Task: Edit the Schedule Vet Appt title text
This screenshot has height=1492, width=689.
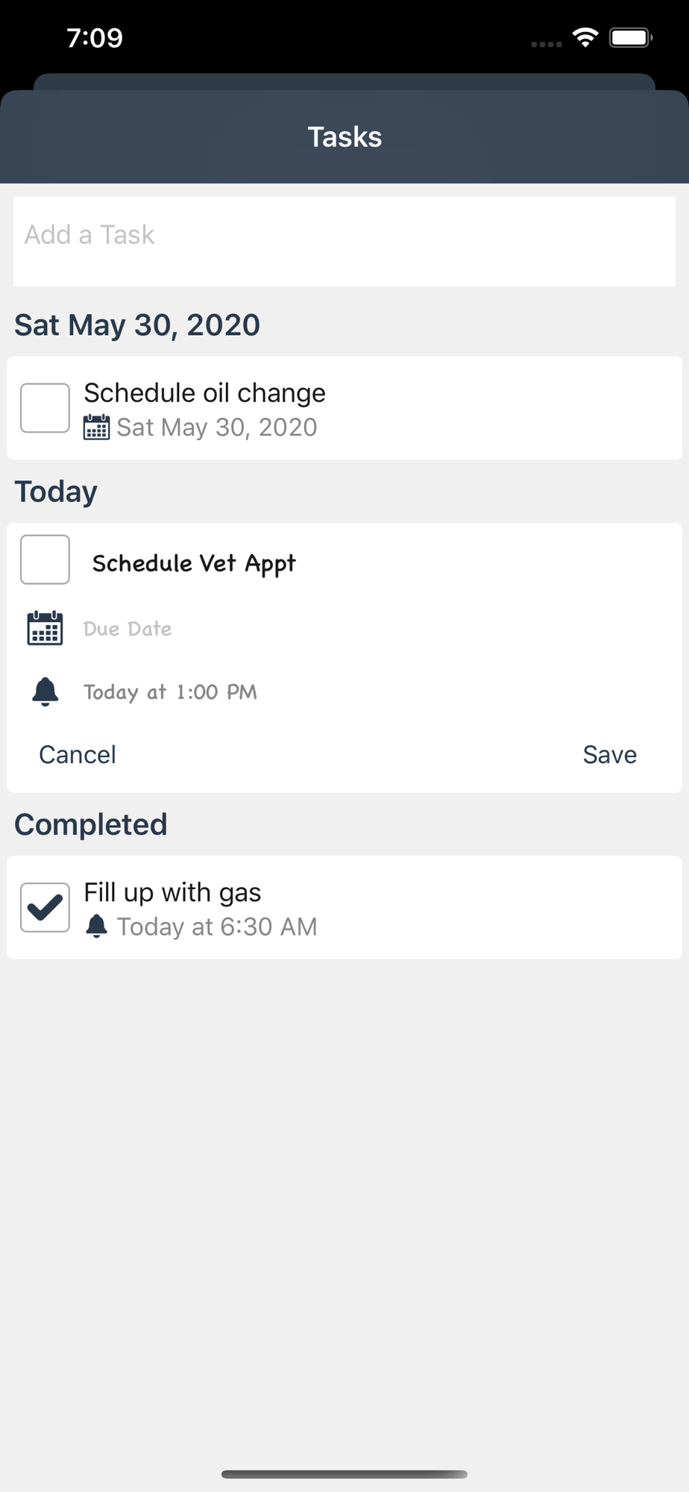Action: [194, 563]
